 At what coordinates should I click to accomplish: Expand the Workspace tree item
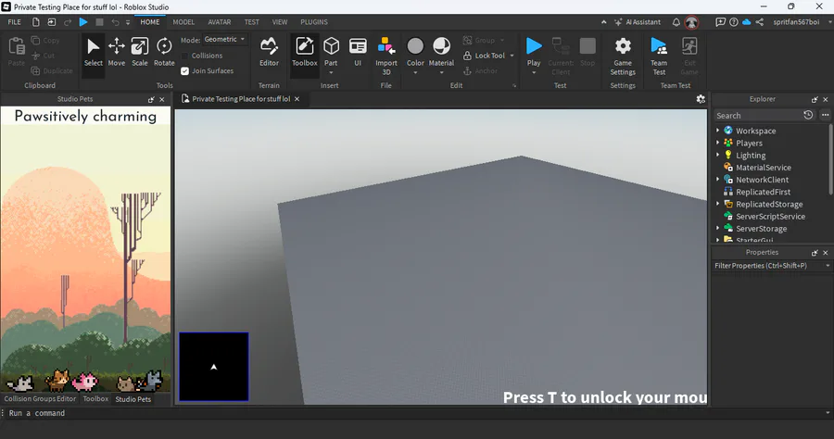[717, 131]
